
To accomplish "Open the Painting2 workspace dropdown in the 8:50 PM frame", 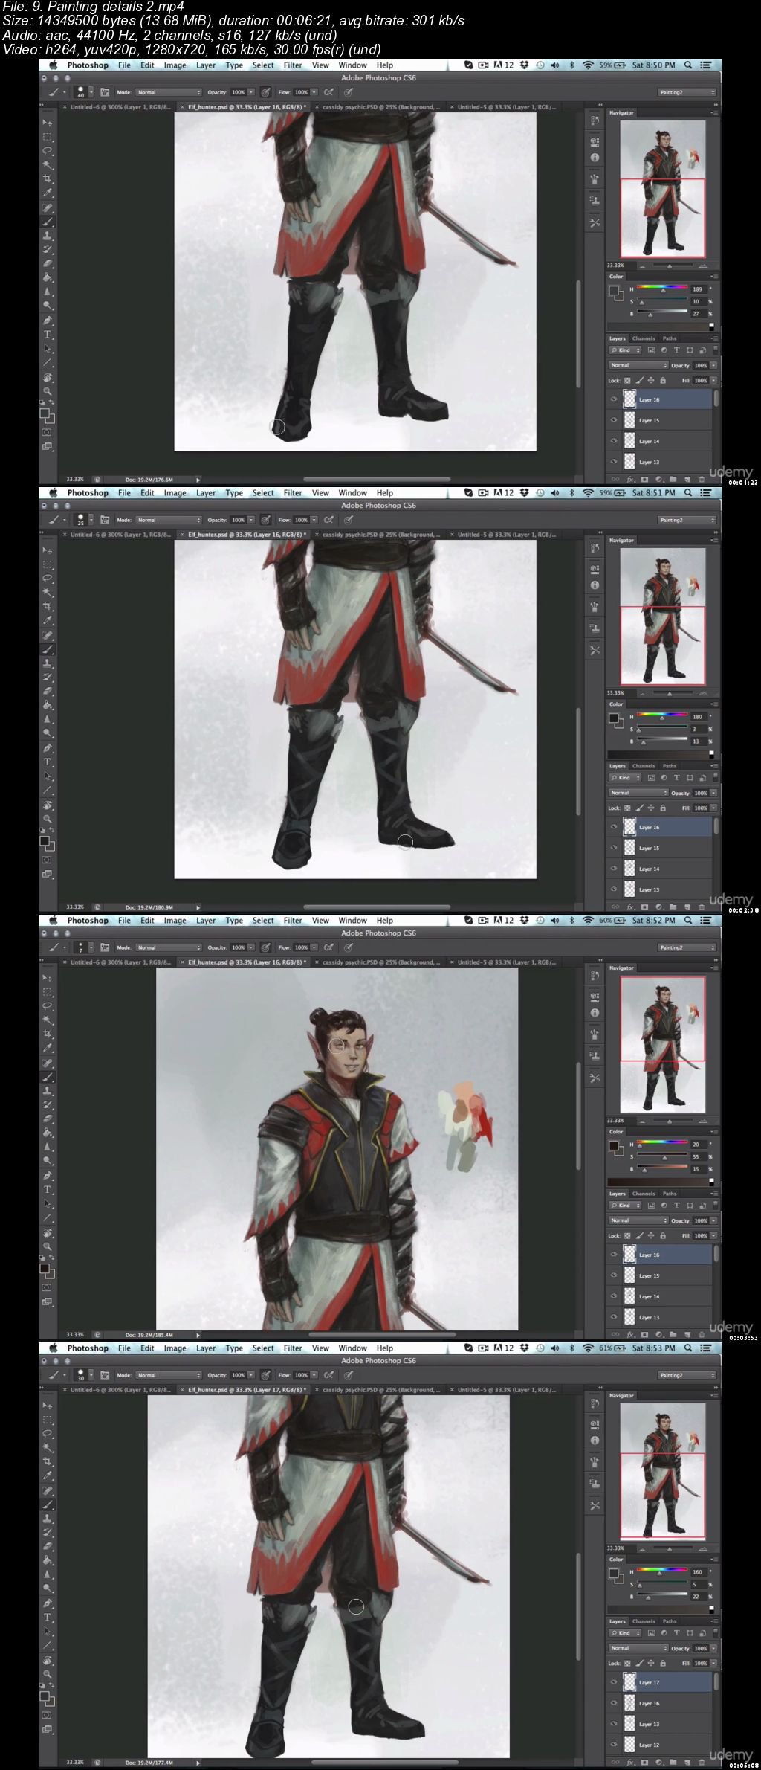I will pyautogui.click(x=687, y=92).
